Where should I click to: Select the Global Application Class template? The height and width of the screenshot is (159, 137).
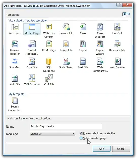(32, 44)
